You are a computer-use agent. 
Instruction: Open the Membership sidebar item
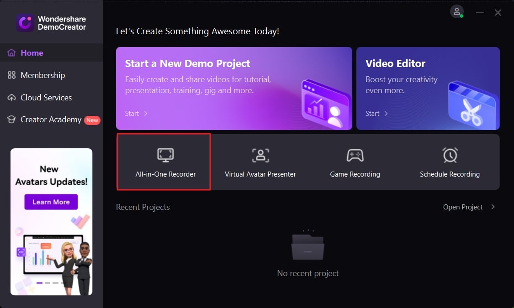(51, 75)
